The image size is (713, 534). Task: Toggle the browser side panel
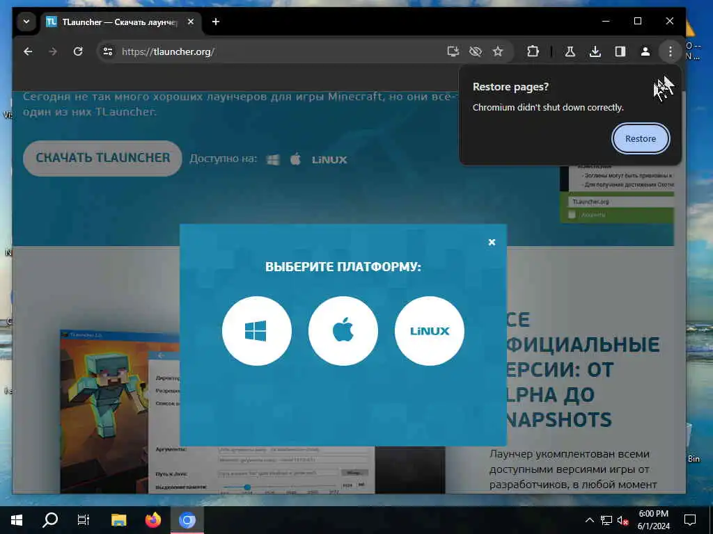click(620, 51)
